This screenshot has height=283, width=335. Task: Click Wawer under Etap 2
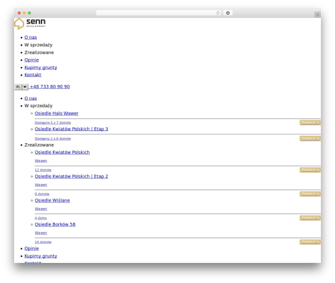click(x=41, y=185)
